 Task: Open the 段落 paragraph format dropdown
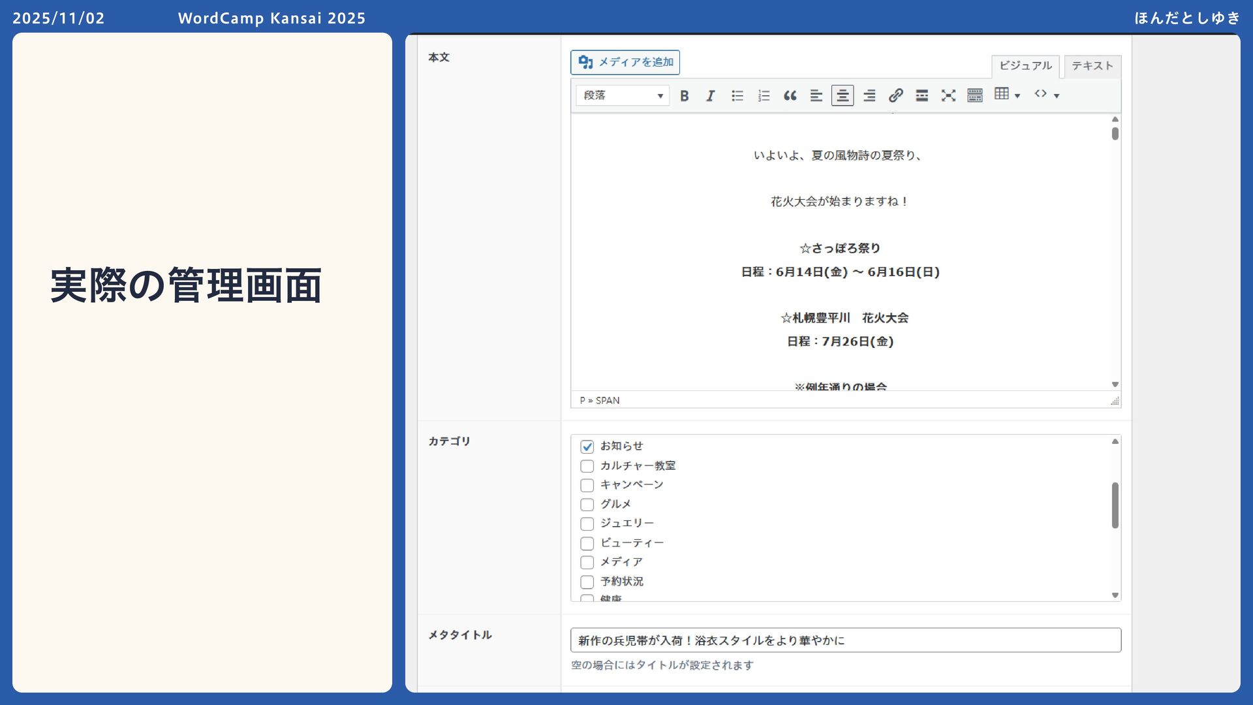tap(622, 96)
